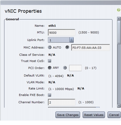This screenshot has width=121, height=125.
Task: Open the green help question mark icon
Action: [119, 10]
